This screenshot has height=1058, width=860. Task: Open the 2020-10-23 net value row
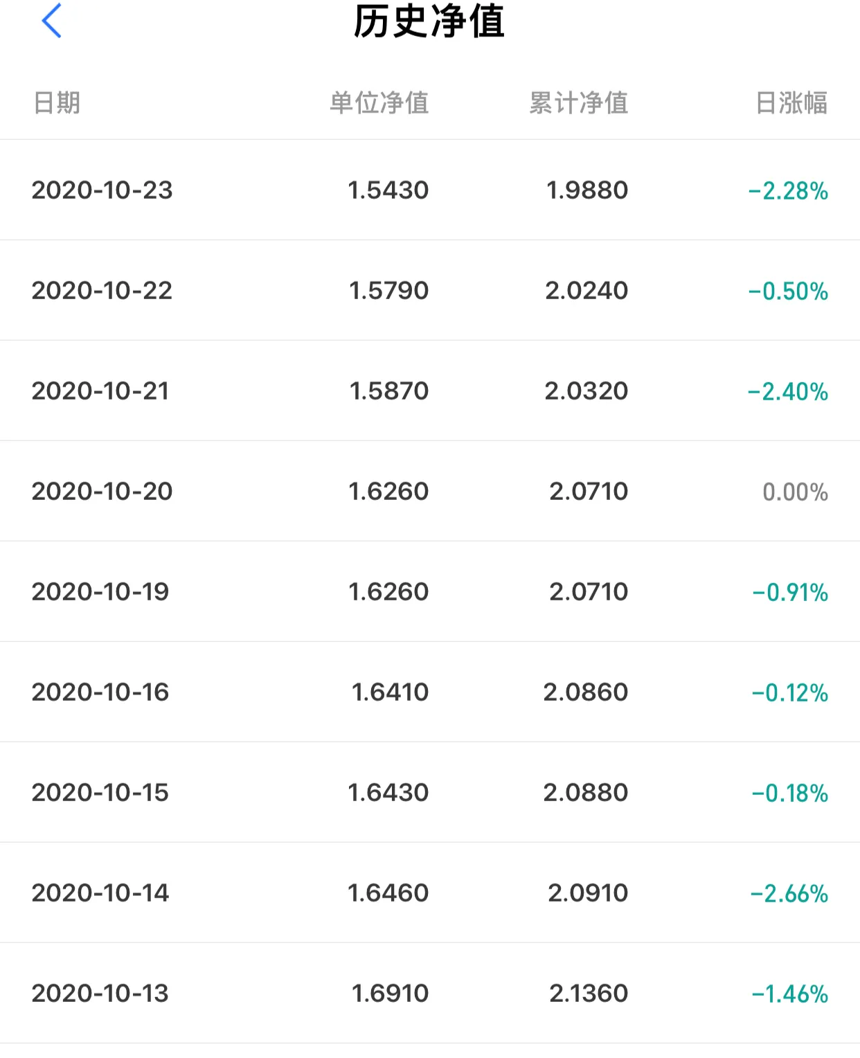430,190
